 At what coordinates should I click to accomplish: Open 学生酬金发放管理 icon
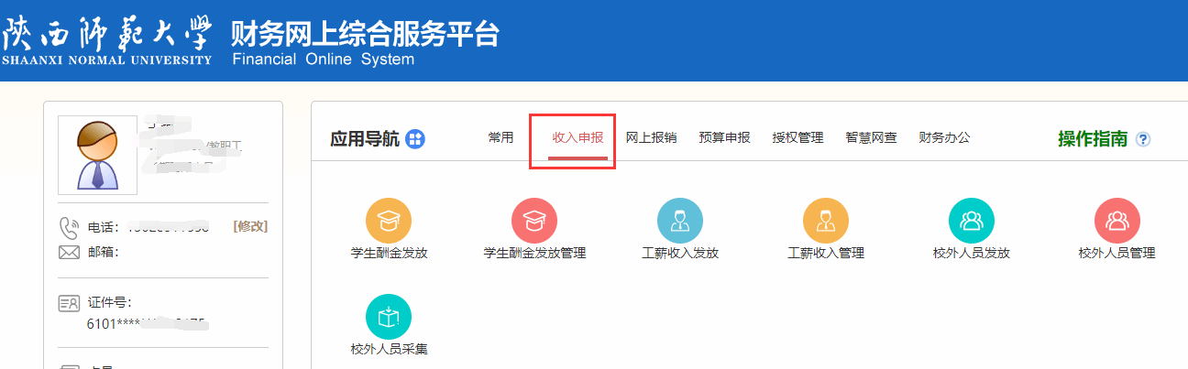[534, 221]
